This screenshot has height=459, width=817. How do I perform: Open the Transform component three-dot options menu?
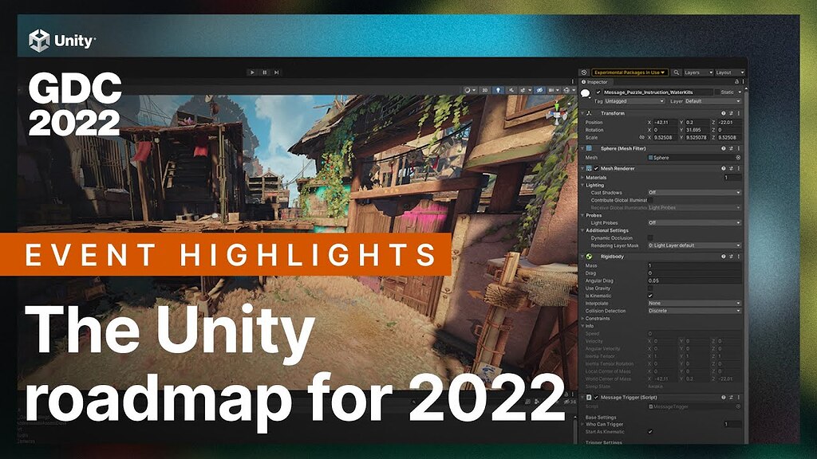pos(739,113)
